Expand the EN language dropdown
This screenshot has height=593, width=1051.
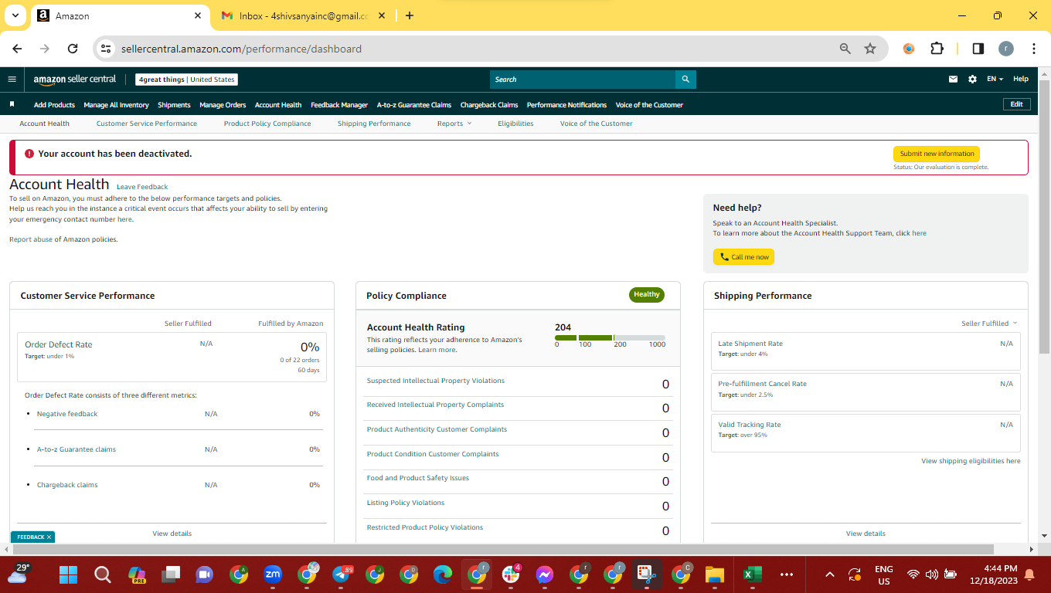(x=995, y=79)
